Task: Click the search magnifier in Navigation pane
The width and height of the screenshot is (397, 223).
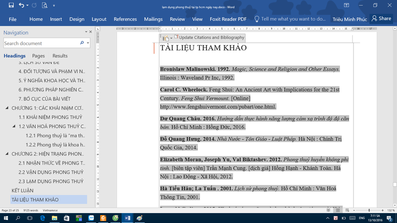Action: click(x=82, y=44)
